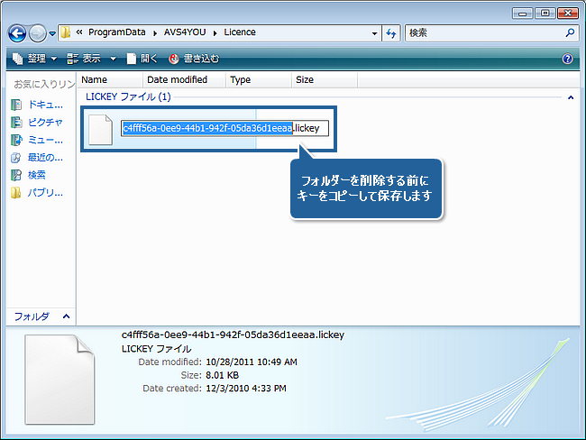Minimize the Explorer window
Screen dimensions: 586x440
coord(522,14)
